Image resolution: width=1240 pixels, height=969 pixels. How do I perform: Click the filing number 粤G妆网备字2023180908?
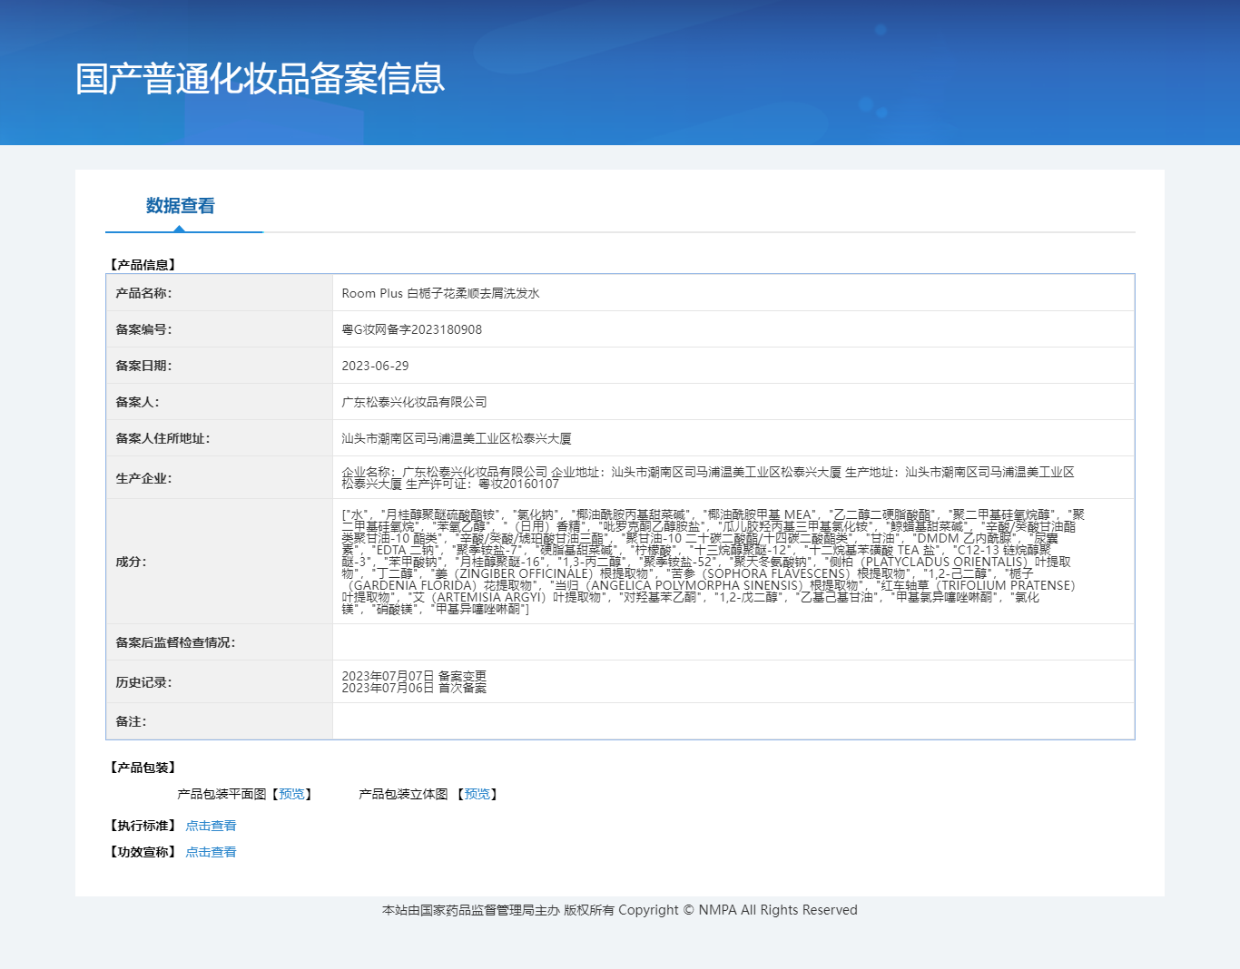[411, 329]
